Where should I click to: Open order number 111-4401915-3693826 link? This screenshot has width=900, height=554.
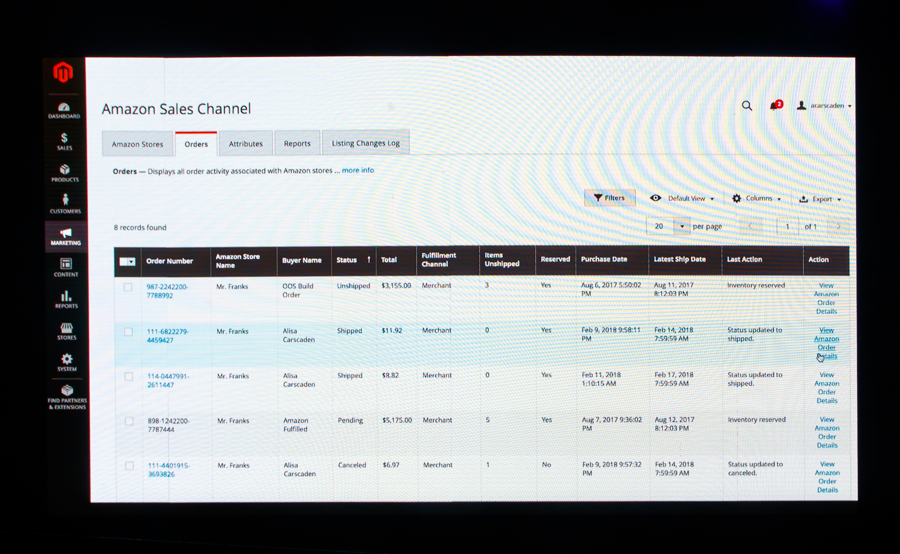click(169, 470)
